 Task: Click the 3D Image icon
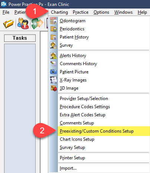coord(54,88)
